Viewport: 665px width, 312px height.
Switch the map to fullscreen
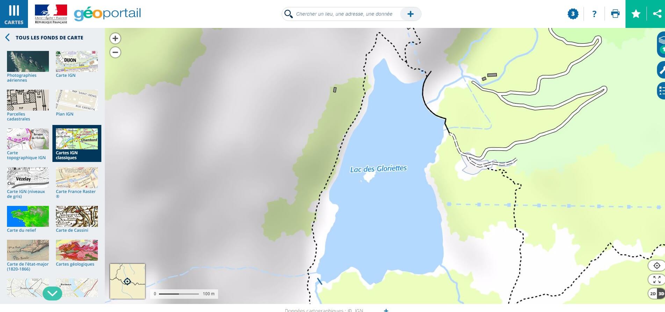point(657,280)
